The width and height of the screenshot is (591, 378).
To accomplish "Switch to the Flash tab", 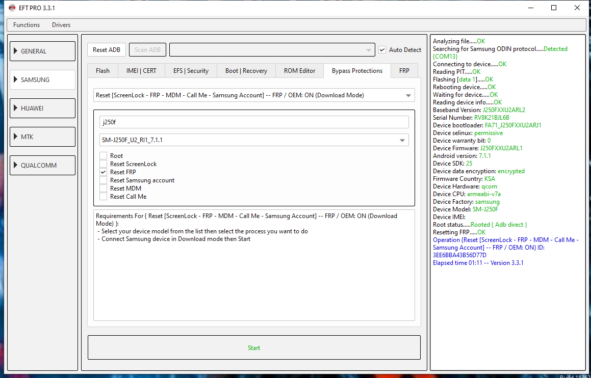I will pyautogui.click(x=102, y=71).
